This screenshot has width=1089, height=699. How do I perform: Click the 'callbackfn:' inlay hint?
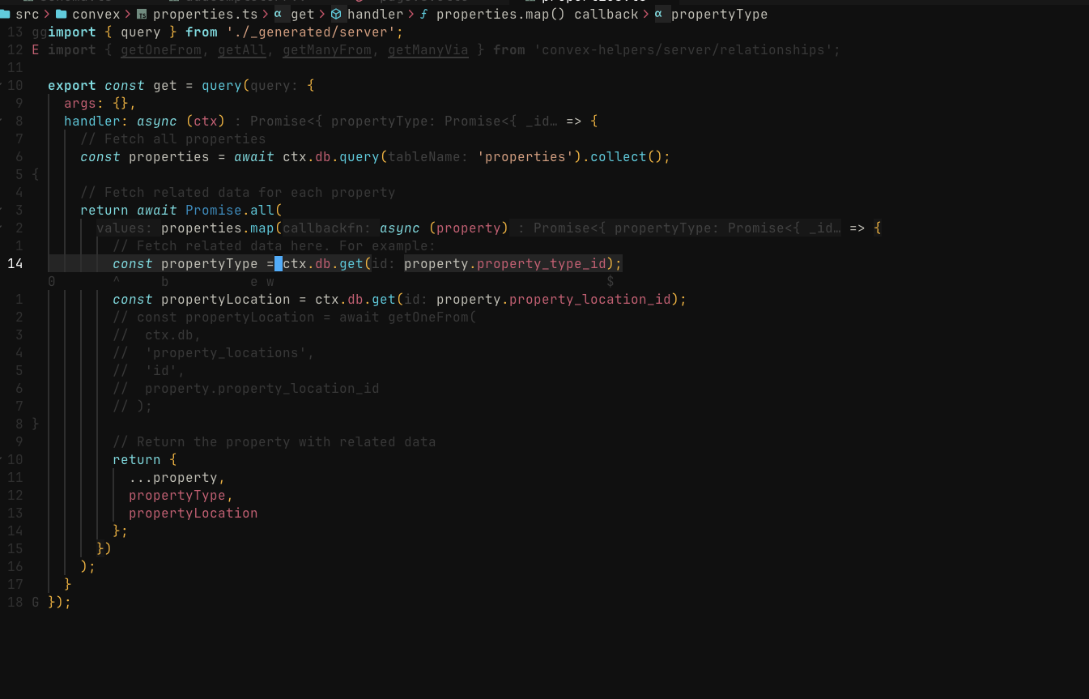point(327,228)
